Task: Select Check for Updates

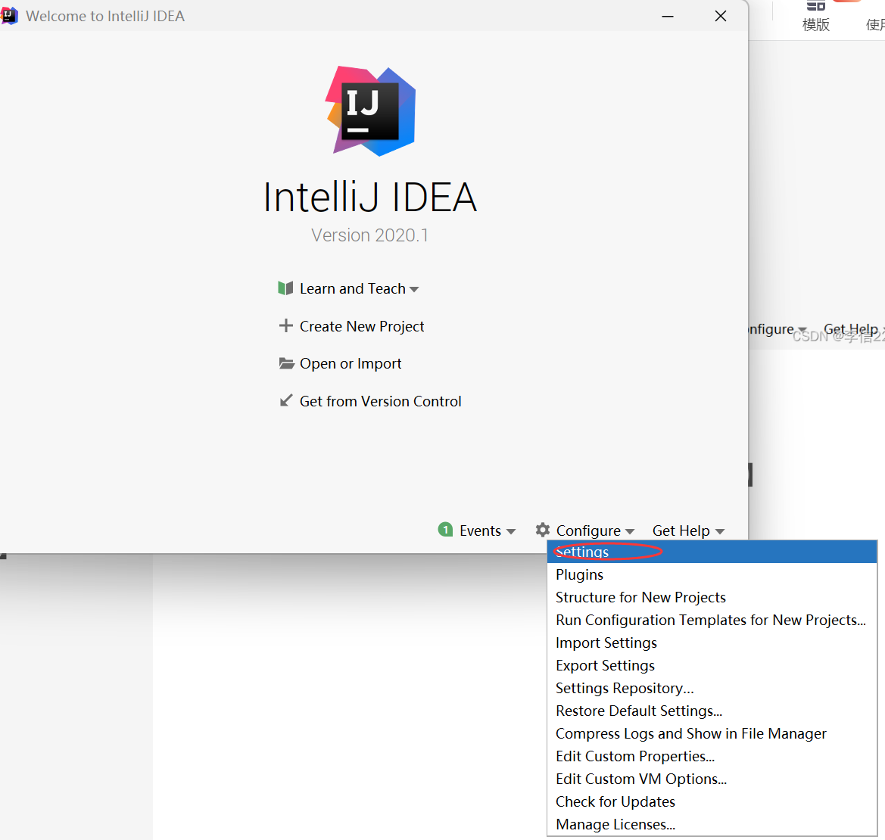Action: 712,801
